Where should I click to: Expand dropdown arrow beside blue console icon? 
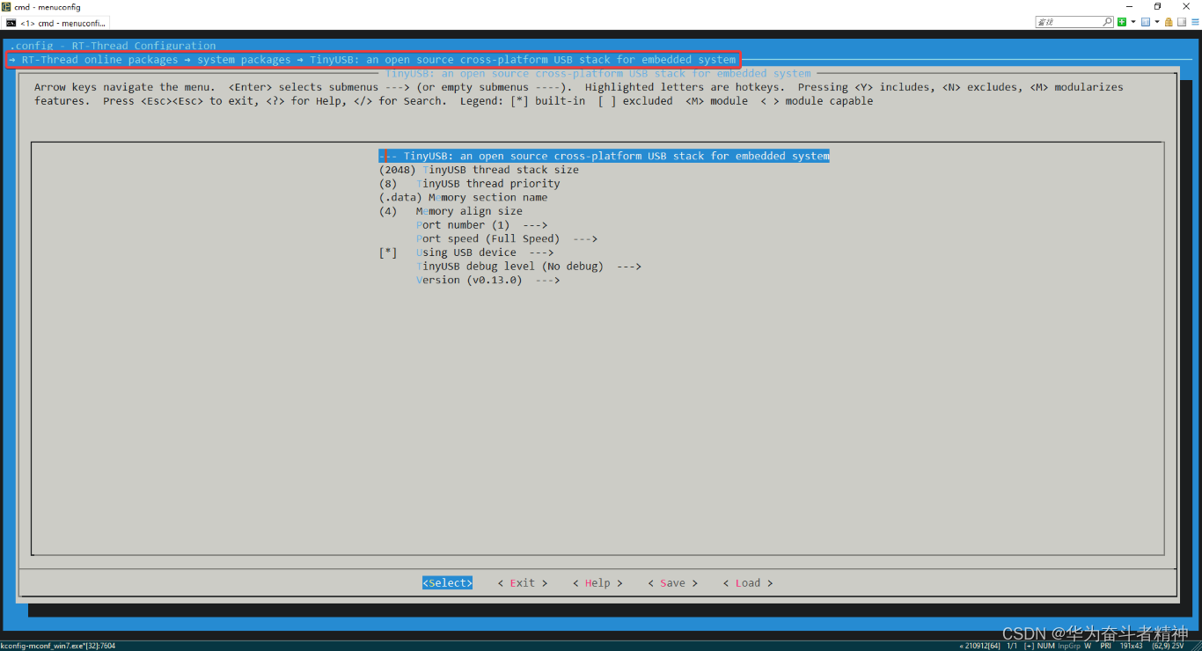point(1157,22)
